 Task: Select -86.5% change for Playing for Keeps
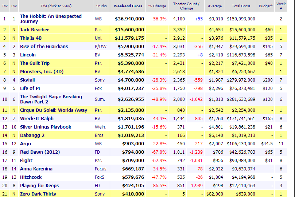coord(159,186)
